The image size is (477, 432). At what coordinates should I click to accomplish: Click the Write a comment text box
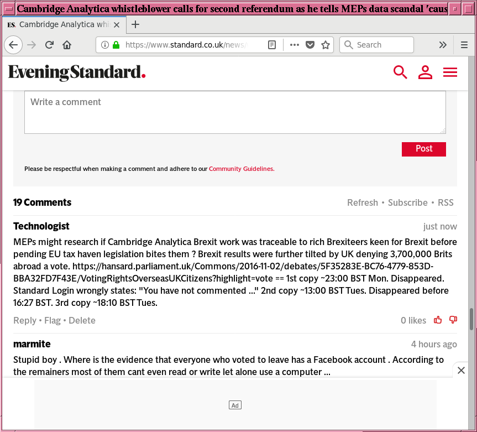(x=235, y=112)
